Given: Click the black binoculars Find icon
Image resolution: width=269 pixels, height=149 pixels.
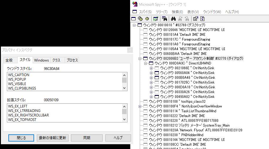Looking at the screenshot, I should coord(173,19).
